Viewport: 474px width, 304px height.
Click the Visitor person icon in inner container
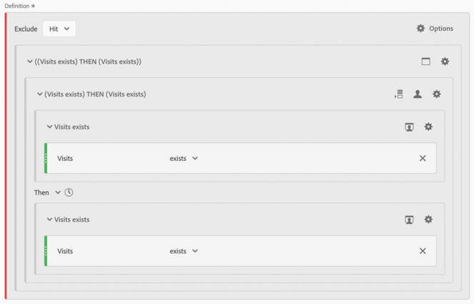418,94
